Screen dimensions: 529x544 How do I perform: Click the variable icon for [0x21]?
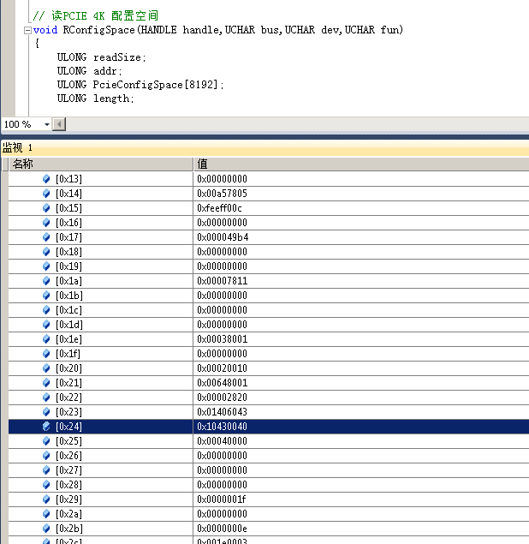46,383
